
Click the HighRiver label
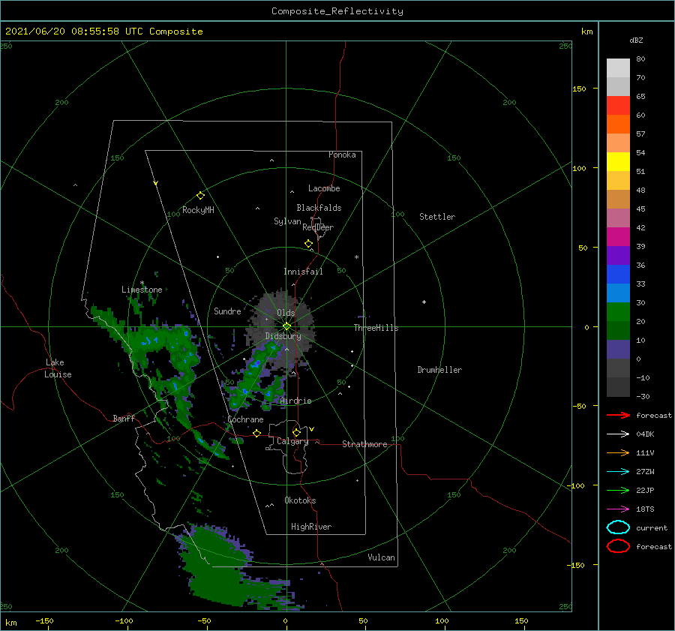[310, 527]
